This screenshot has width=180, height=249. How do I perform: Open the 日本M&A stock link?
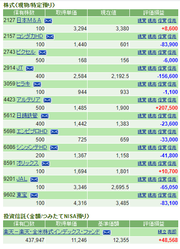[29, 20]
